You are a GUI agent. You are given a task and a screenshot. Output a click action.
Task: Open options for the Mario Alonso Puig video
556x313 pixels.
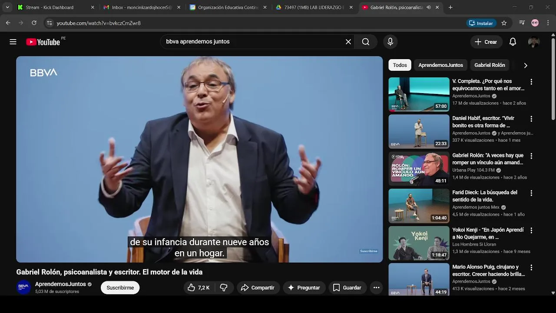[x=531, y=267]
